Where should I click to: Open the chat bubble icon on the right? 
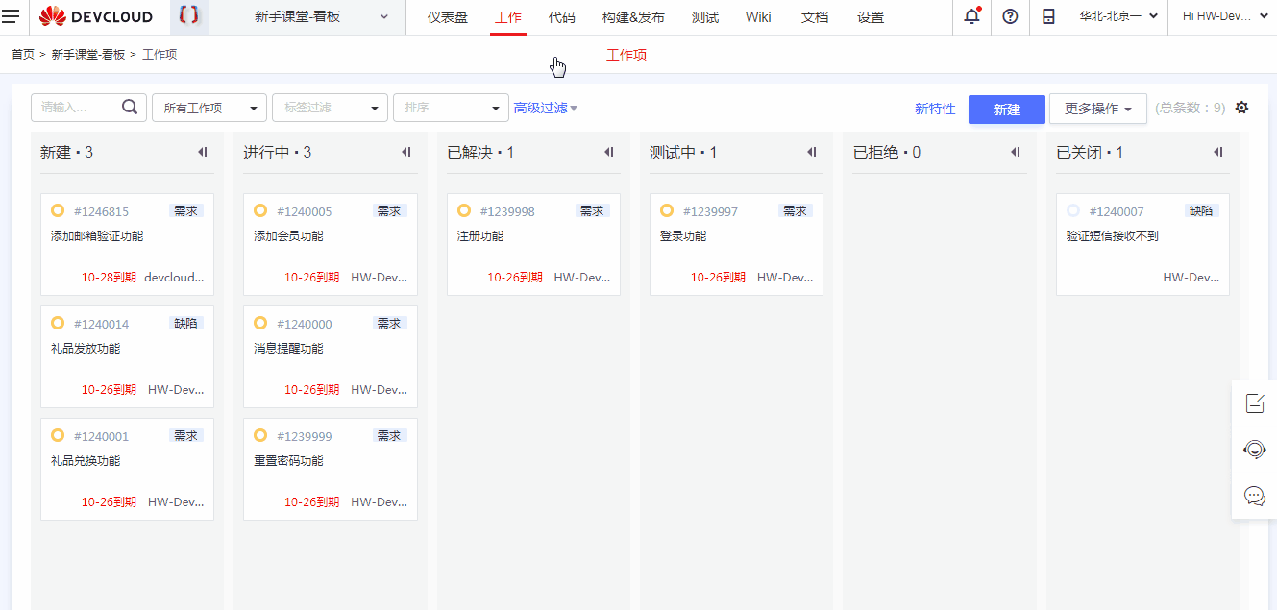pos(1254,498)
